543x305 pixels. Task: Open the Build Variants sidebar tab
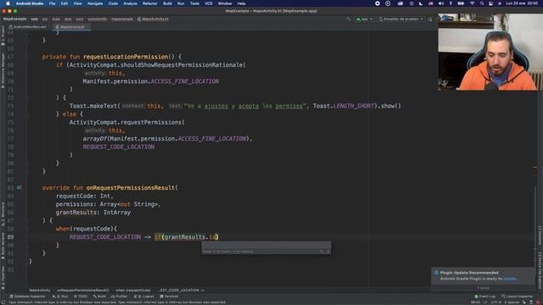[3, 246]
